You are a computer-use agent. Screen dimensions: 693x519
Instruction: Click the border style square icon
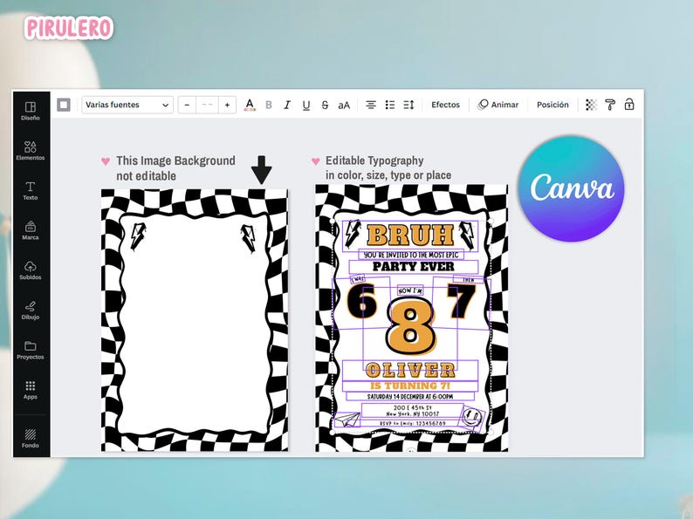click(x=64, y=105)
